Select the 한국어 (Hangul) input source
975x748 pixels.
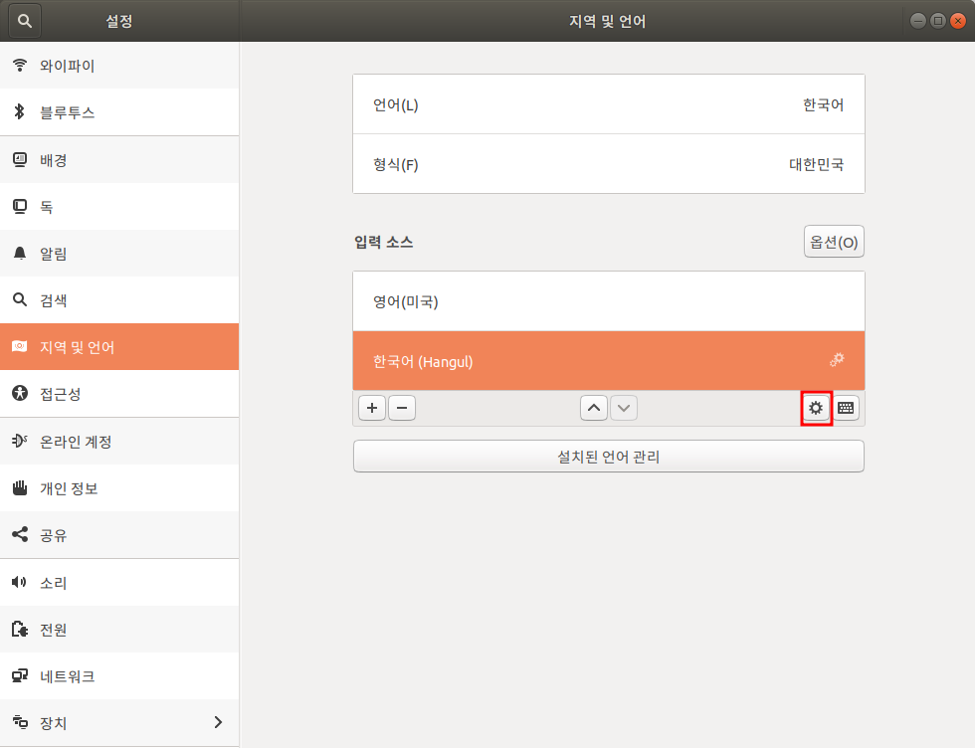tap(609, 361)
